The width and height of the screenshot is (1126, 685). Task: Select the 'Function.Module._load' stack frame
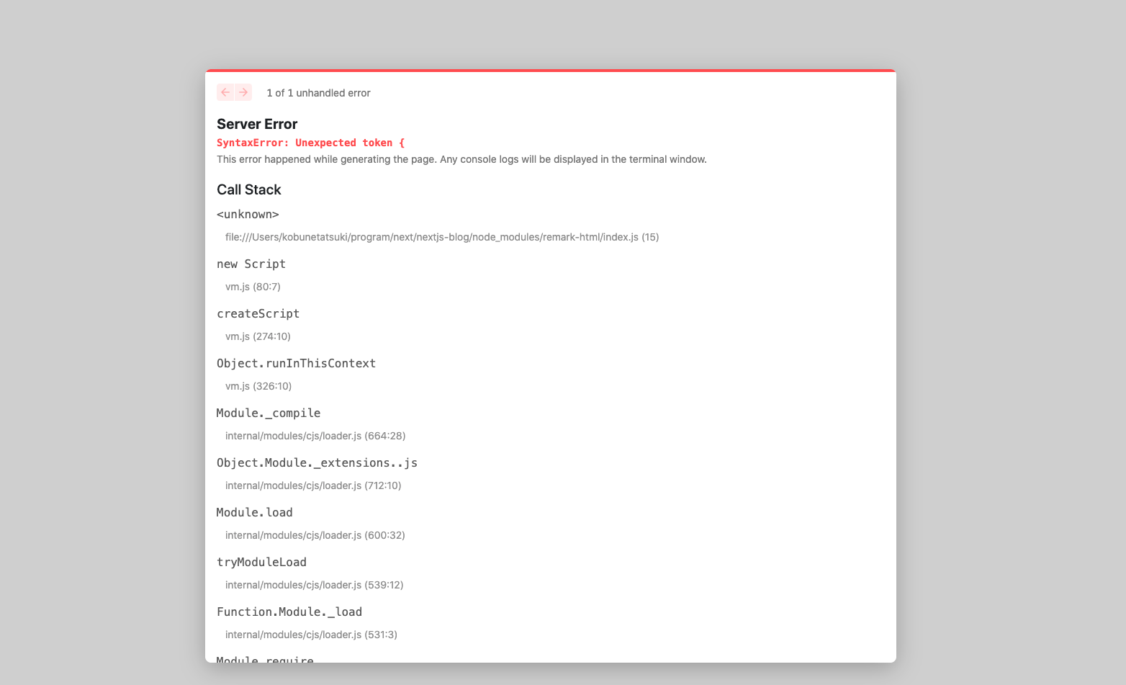click(x=289, y=612)
